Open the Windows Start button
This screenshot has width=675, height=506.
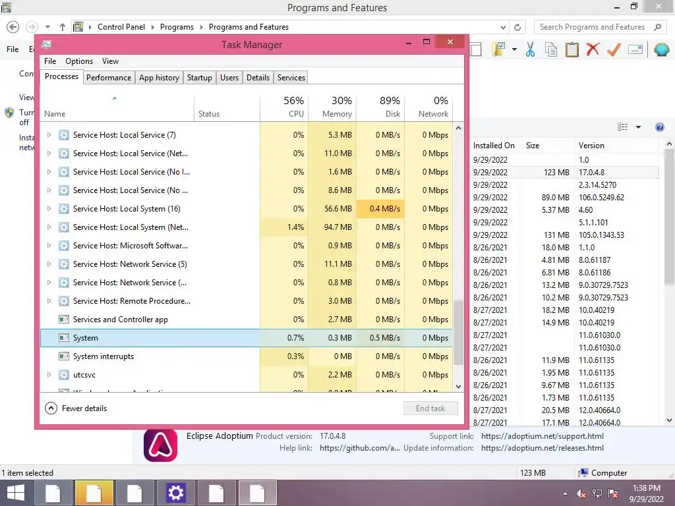click(16, 493)
